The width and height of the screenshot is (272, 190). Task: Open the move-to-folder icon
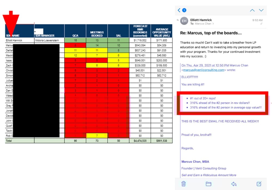208,184
